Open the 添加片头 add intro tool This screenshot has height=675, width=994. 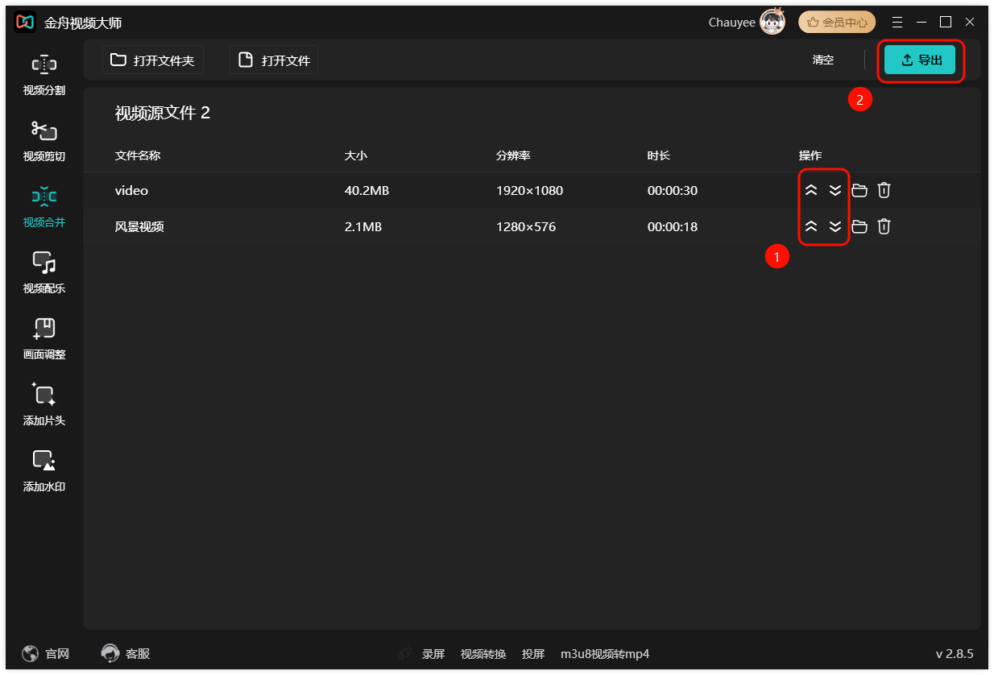(x=44, y=405)
